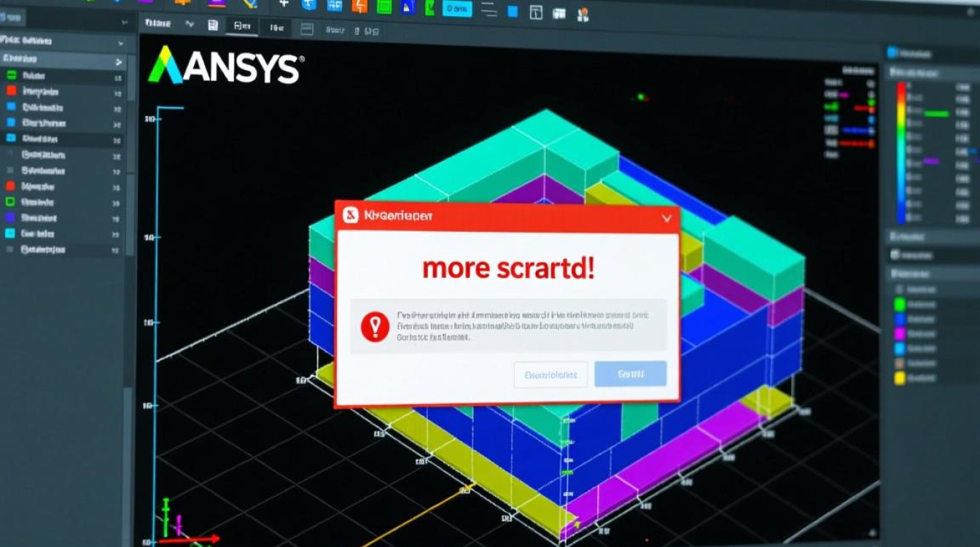Click the blue checkbox icon atop right panel
The image size is (980, 547).
click(x=892, y=53)
